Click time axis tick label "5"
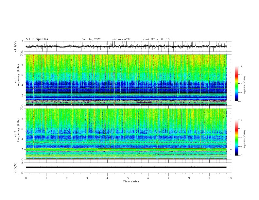 (x=128, y=178)
